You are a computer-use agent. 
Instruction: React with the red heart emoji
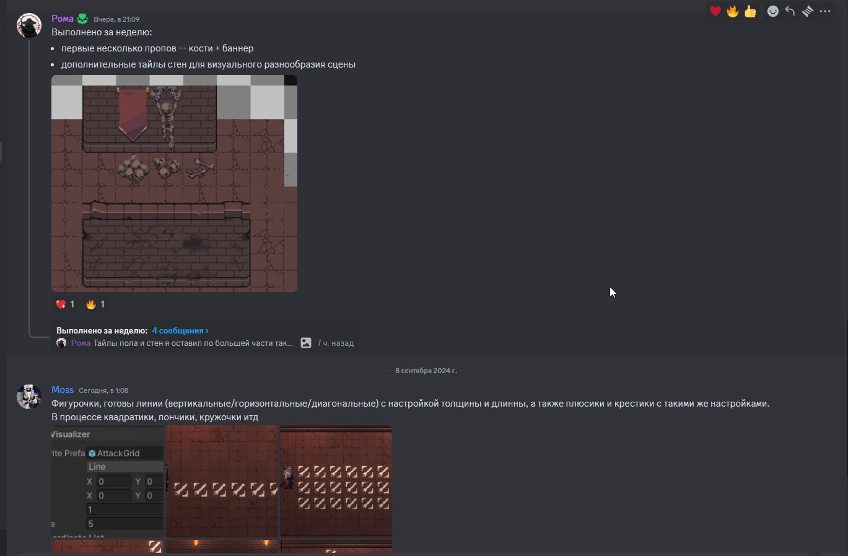coord(715,11)
